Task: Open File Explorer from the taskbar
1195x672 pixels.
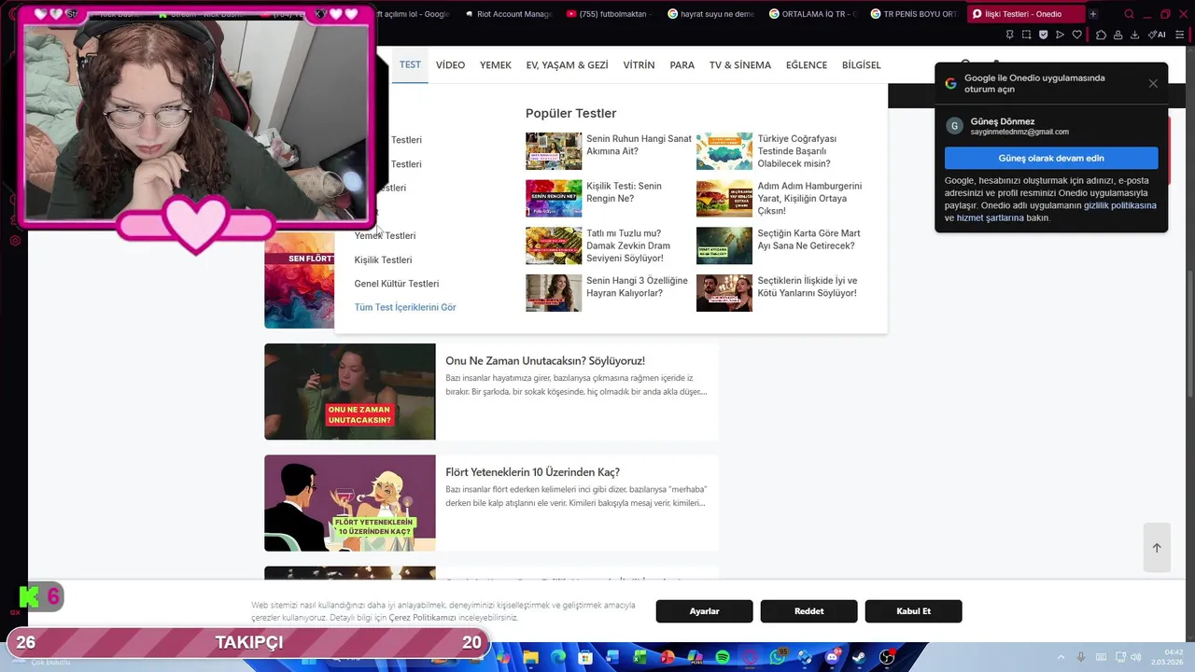Action: 531,657
